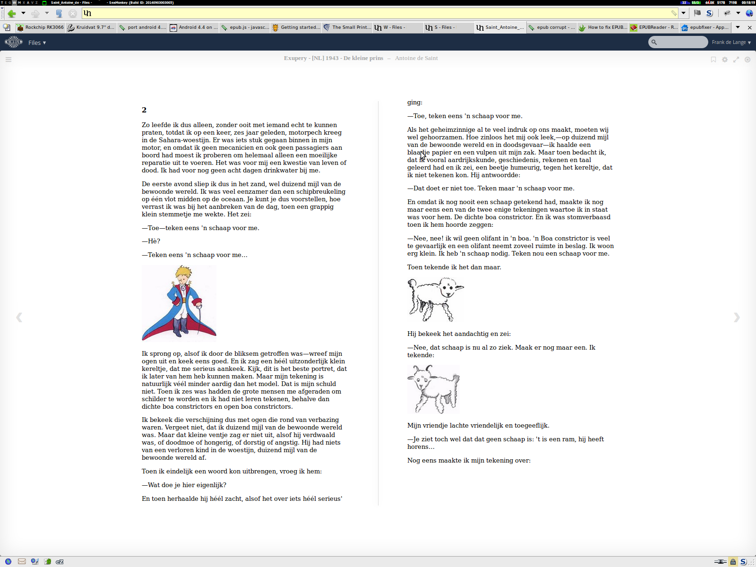
Task: Expand the Files dropdown menu
Action: click(x=37, y=43)
